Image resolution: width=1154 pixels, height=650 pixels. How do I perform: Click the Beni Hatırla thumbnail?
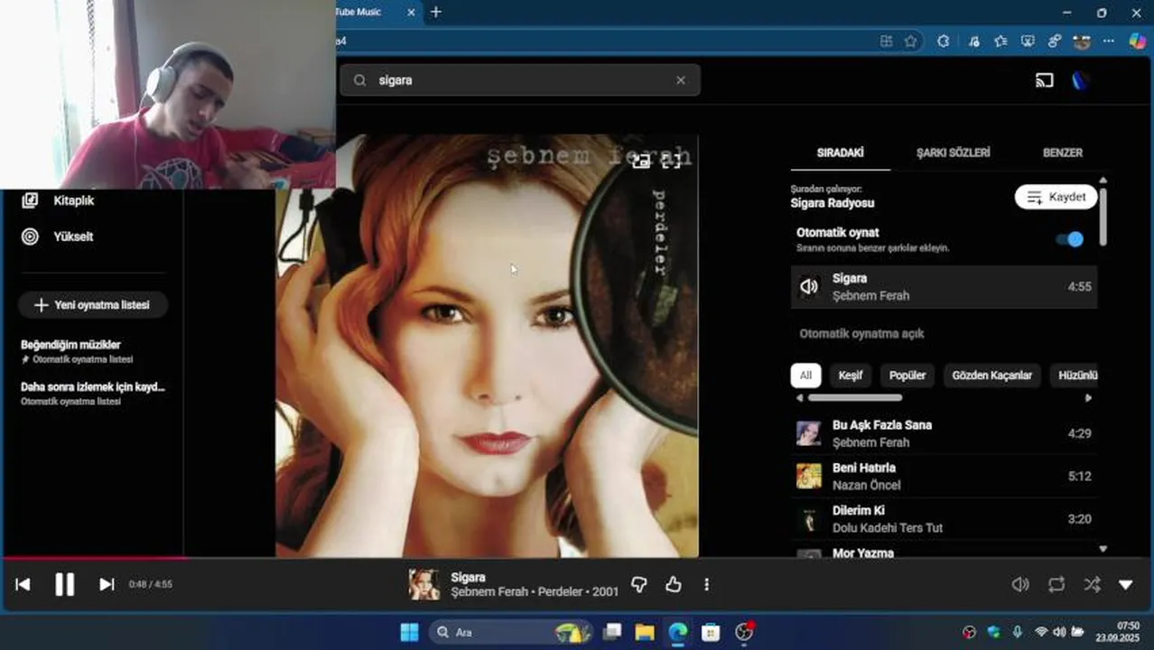[809, 476]
